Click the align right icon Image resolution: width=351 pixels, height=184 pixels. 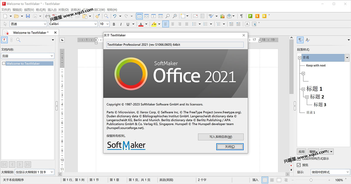tap(180, 24)
